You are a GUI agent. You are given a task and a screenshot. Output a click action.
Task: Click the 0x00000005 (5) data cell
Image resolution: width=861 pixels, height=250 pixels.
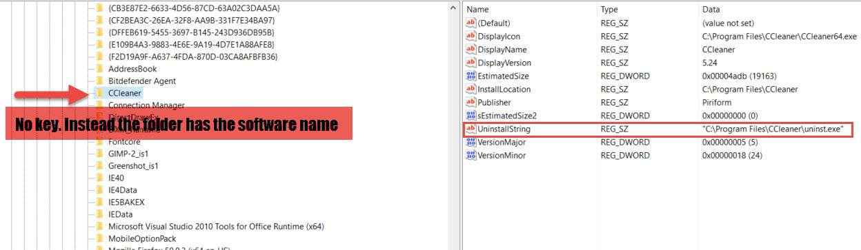730,142
